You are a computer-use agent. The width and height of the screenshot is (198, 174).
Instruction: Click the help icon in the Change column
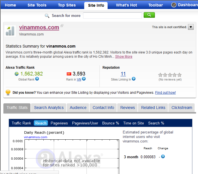[163, 157]
